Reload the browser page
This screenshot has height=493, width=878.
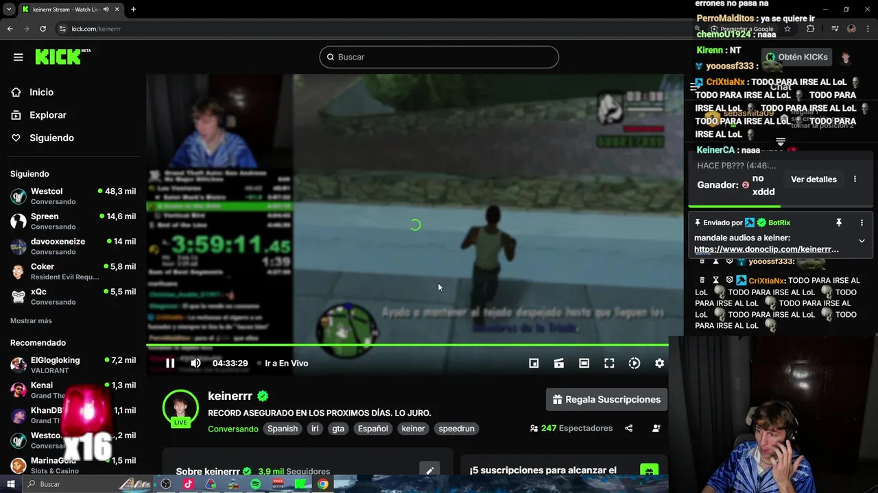(43, 29)
